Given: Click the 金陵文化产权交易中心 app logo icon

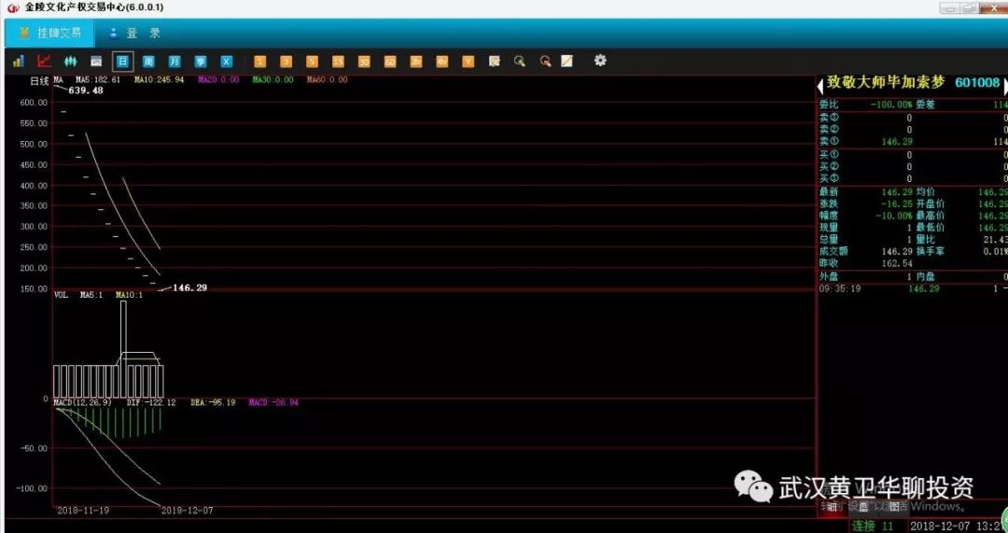Looking at the screenshot, I should click(x=13, y=7).
